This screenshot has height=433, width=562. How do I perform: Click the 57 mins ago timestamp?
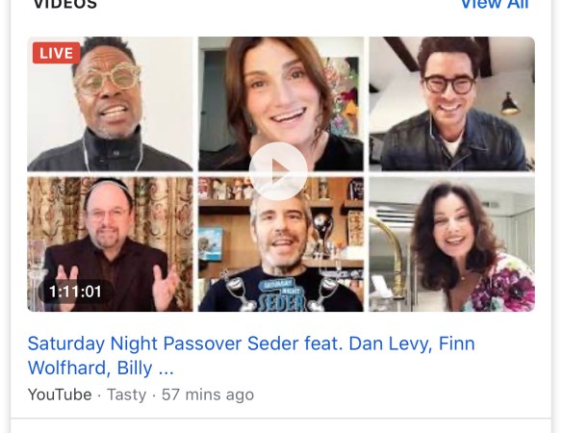[208, 395]
